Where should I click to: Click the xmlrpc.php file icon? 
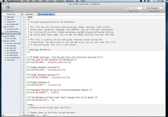(5, 60)
